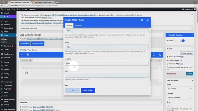Image resolution: width=198 pixels, height=111 pixels.
Task: Open Appearance in the sidebar
Action: coord(8,82)
